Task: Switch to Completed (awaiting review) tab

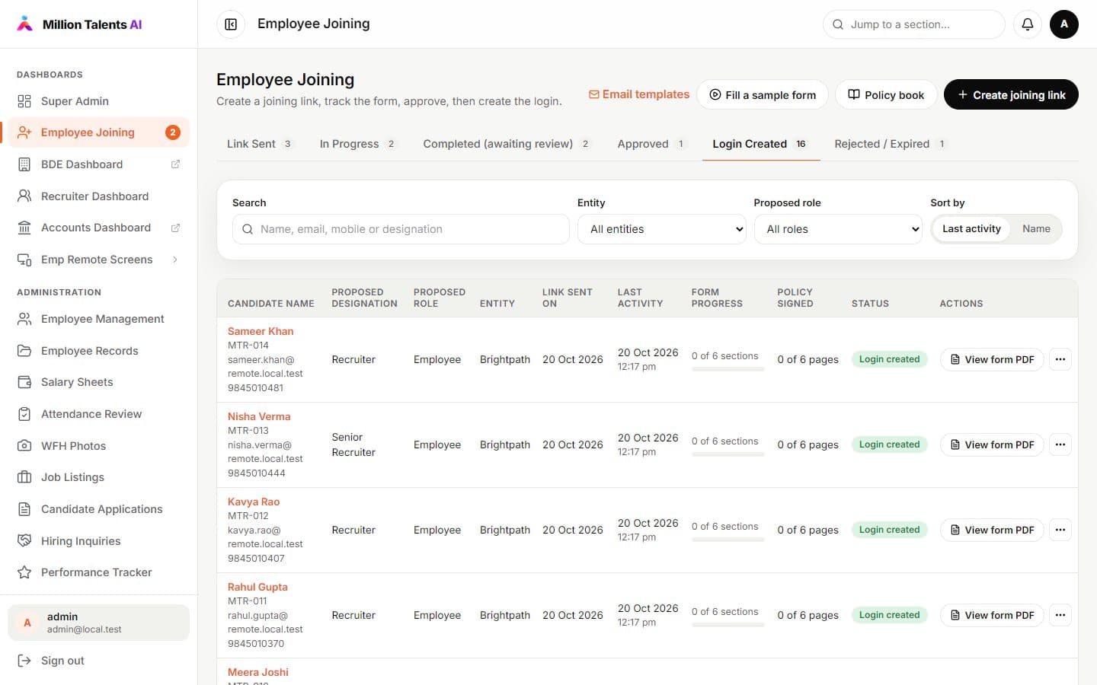Action: click(507, 144)
